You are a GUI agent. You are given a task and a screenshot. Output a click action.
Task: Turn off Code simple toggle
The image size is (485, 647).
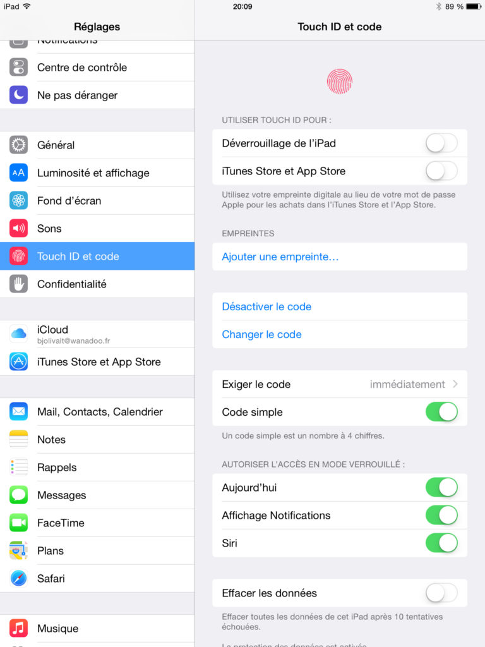pyautogui.click(x=441, y=412)
